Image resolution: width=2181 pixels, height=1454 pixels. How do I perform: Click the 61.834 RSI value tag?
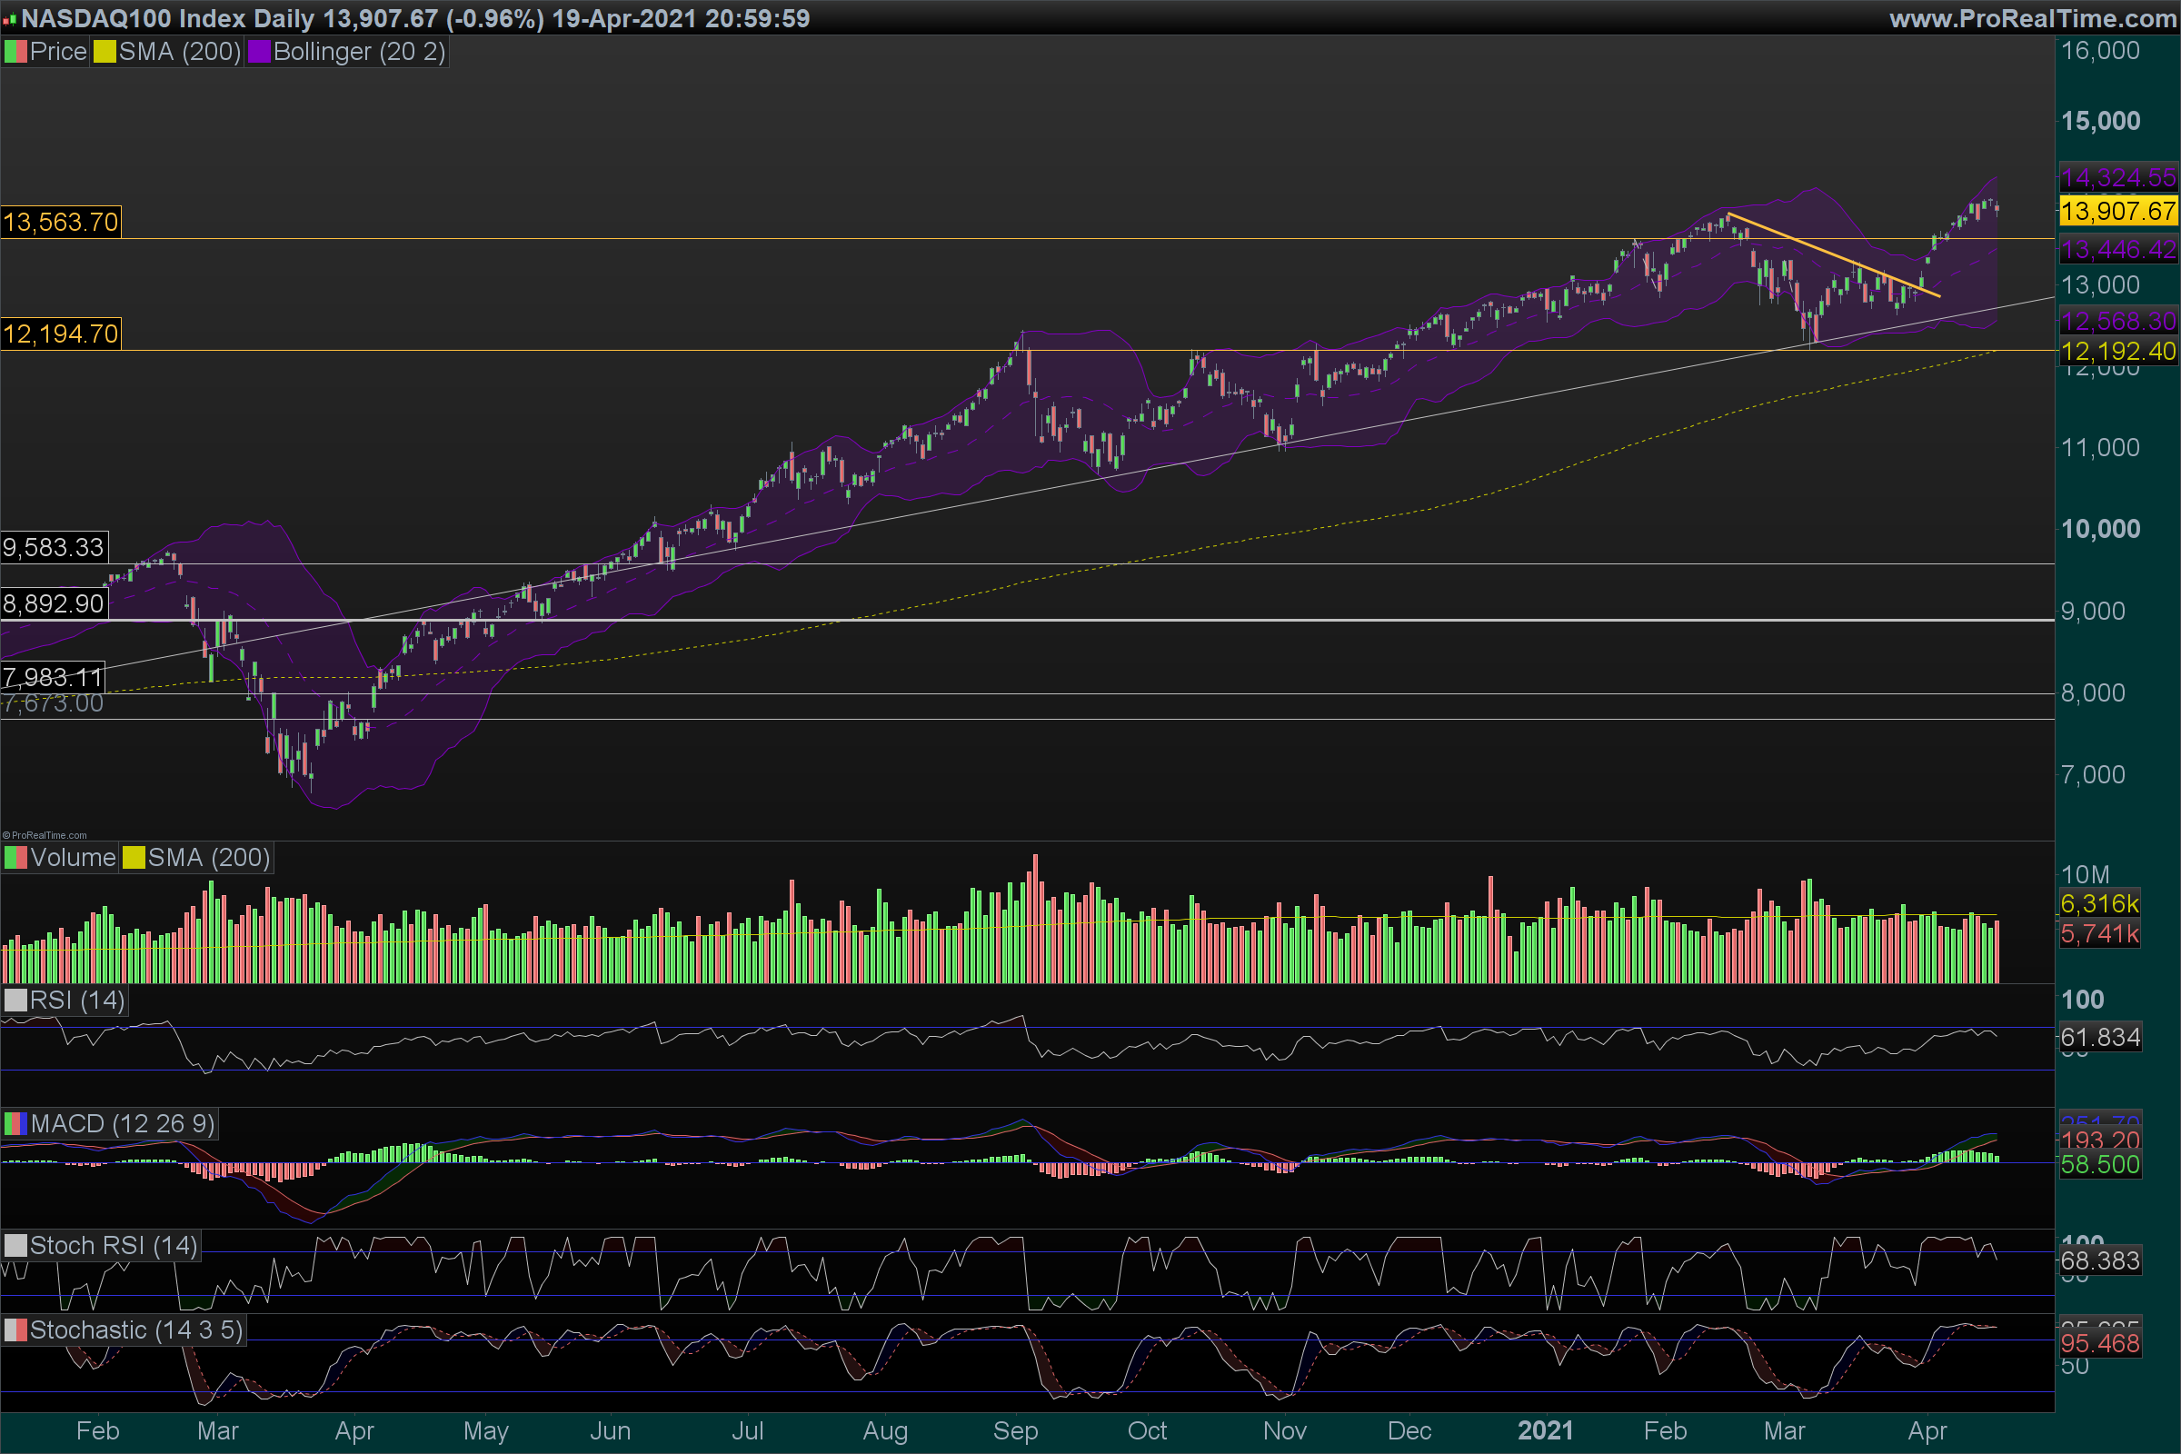[2100, 1037]
